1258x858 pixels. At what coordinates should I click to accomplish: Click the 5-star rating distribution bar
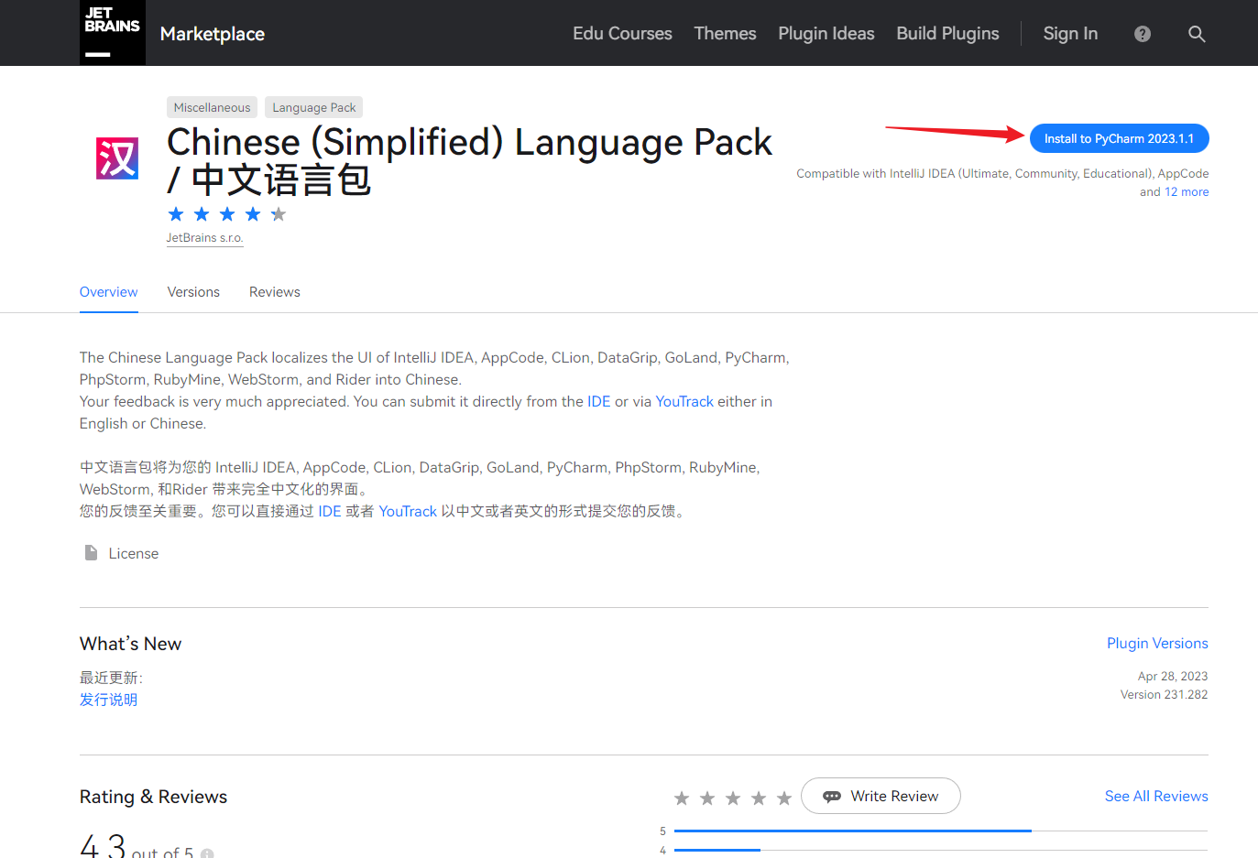pyautogui.click(x=940, y=831)
